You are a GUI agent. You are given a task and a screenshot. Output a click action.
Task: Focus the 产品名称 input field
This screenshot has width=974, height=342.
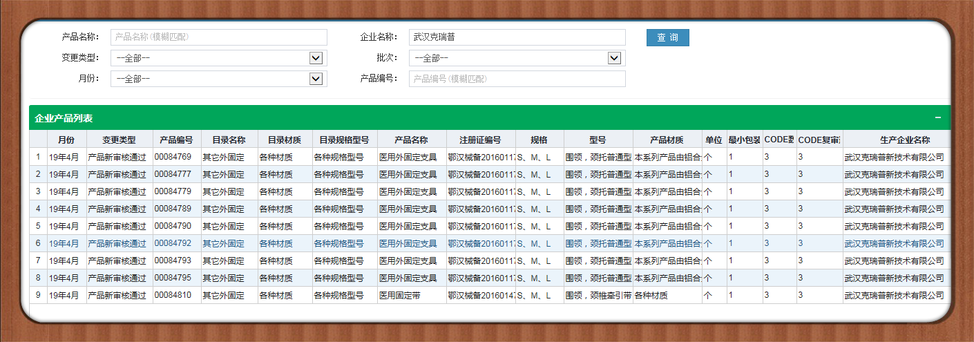(218, 37)
